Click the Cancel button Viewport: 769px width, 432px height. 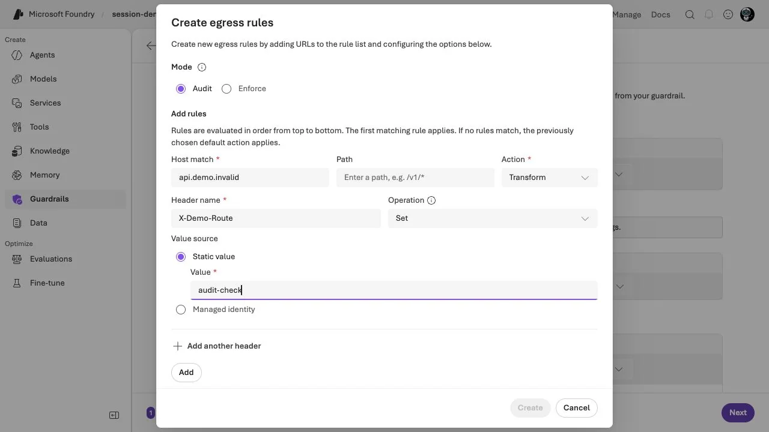(x=577, y=408)
